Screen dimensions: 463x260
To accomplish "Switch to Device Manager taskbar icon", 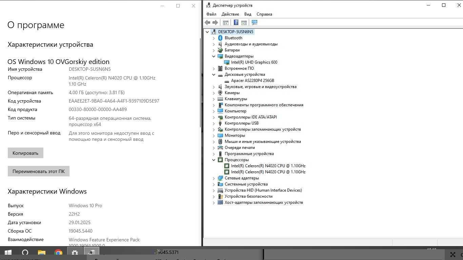I will (91, 253).
